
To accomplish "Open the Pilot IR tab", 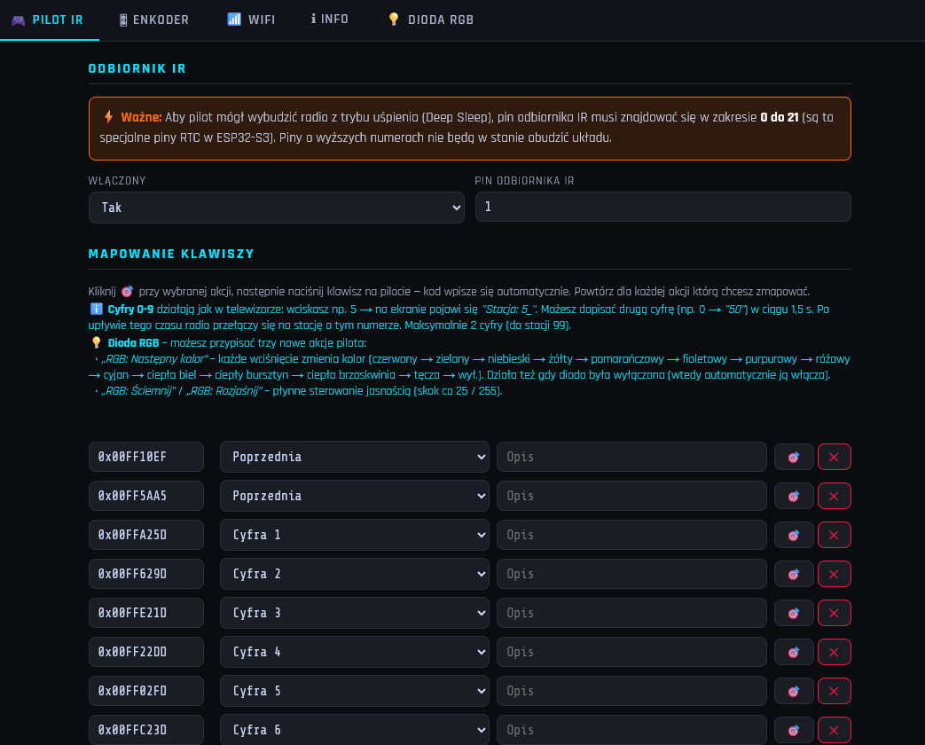I will pos(49,20).
